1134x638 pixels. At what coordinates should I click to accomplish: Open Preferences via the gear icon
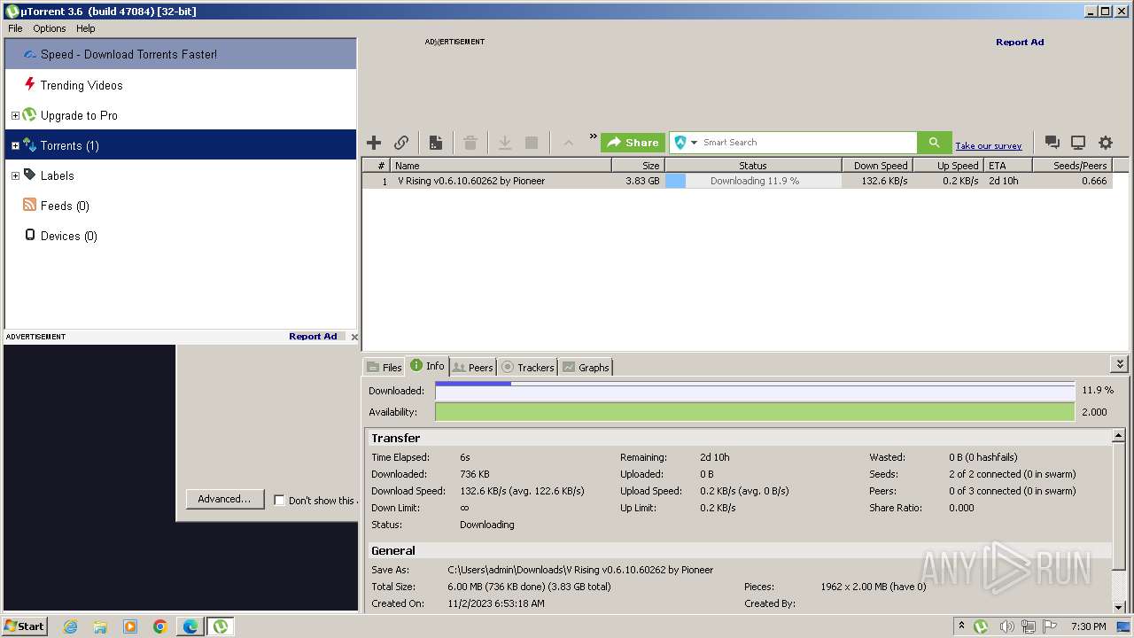pos(1106,143)
